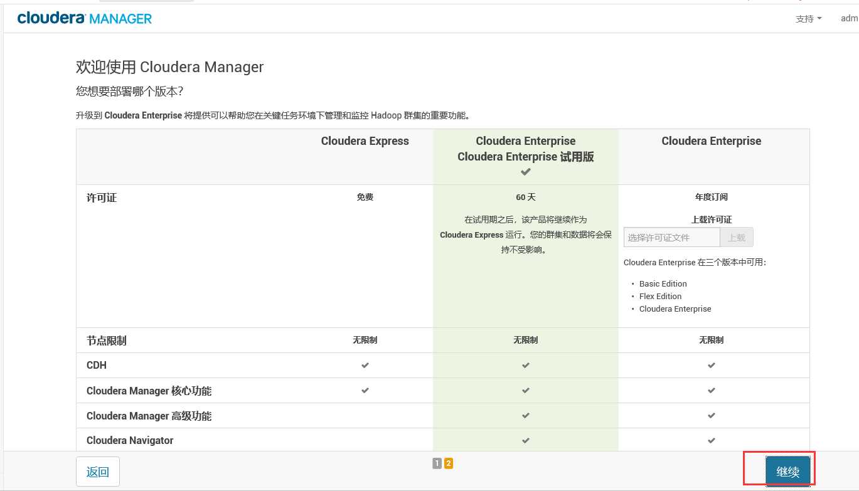Click the 60 天 trial duration text
The width and height of the screenshot is (859, 491).
pyautogui.click(x=526, y=197)
